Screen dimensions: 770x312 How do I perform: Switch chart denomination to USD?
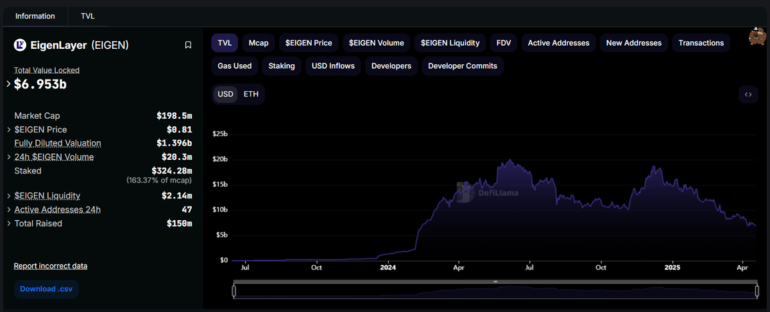tap(226, 94)
